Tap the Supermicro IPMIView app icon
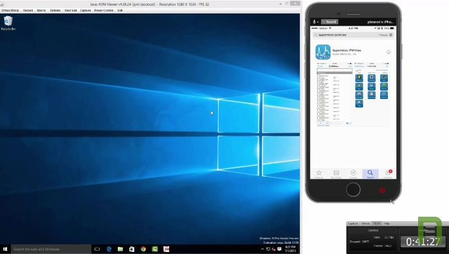449x254 pixels. click(x=323, y=52)
